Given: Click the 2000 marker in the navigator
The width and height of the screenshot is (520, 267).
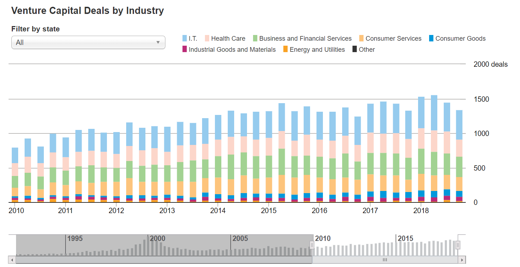Looking at the screenshot, I should [x=157, y=238].
